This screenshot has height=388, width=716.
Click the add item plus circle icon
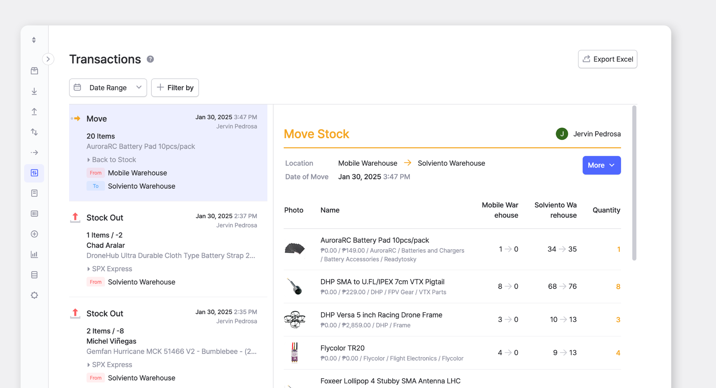34,234
